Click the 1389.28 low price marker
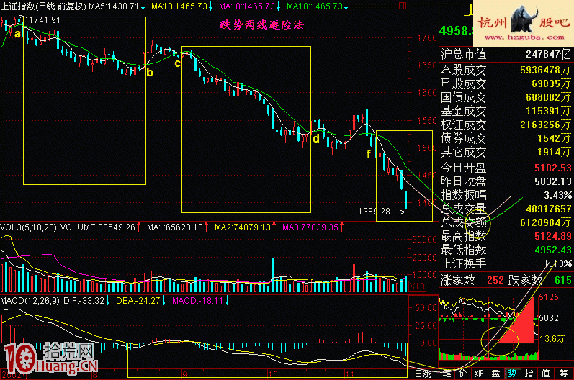574x380 pixels. tap(373, 212)
